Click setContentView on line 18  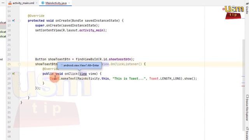coord(48,30)
